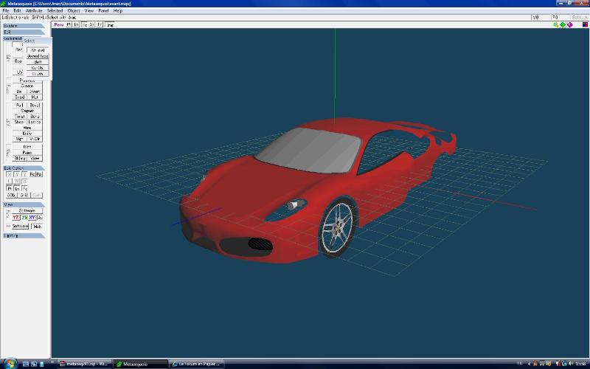Open the Attribute menu
Screen dimensions: 590x369
click(34, 10)
